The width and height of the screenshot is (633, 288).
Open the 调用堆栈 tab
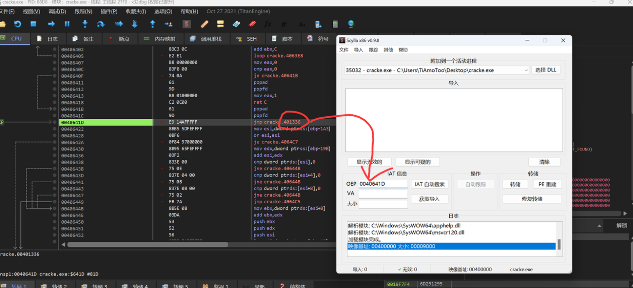click(x=206, y=39)
